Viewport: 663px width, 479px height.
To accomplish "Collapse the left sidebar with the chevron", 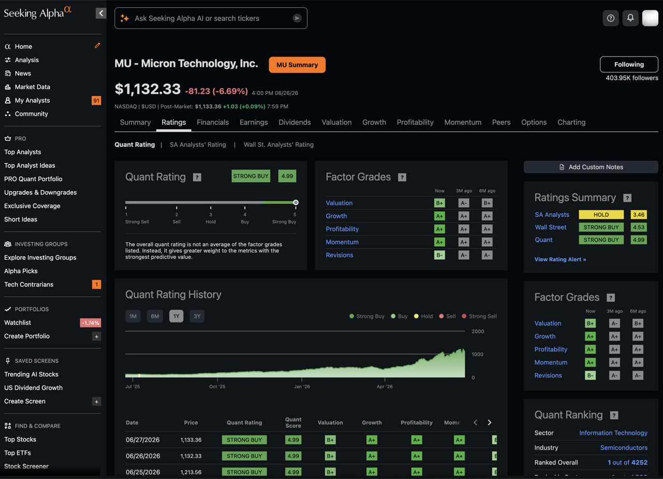I will click(101, 13).
